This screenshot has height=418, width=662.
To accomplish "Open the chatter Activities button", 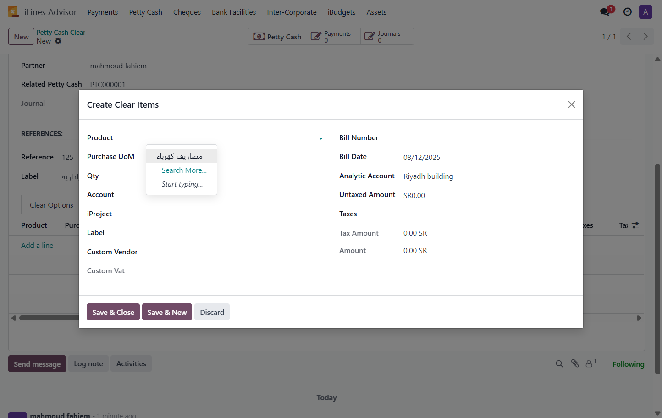I will (x=131, y=364).
